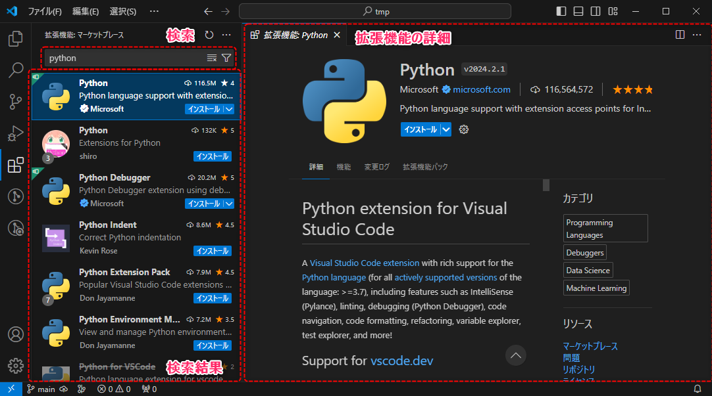Viewport: 712px width, 396px height.
Task: Close the 拡張機能: Python editor tab
Action: [x=337, y=35]
